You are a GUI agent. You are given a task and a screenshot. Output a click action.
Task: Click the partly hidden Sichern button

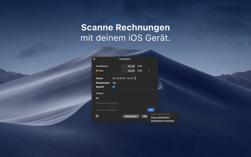tap(145, 116)
